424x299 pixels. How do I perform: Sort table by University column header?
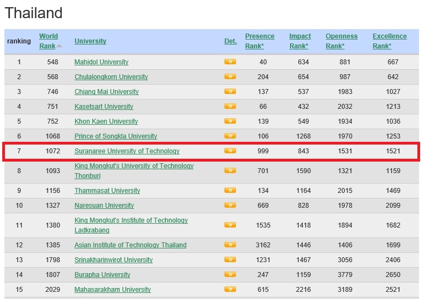90,41
